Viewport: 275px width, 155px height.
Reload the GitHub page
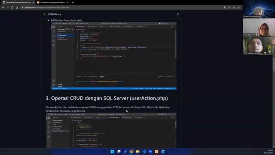click(12, 8)
